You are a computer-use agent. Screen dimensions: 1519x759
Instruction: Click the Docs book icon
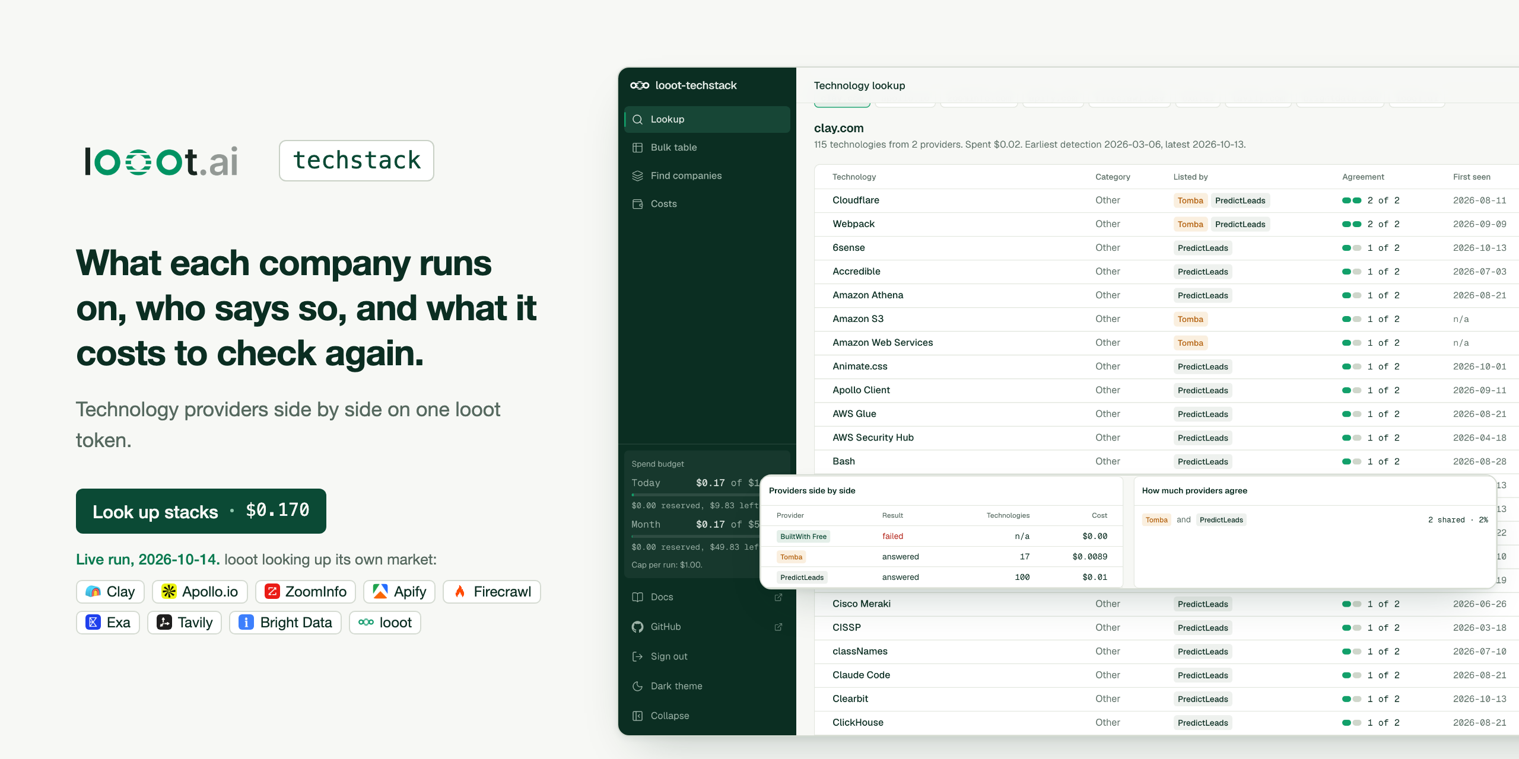[x=638, y=597]
